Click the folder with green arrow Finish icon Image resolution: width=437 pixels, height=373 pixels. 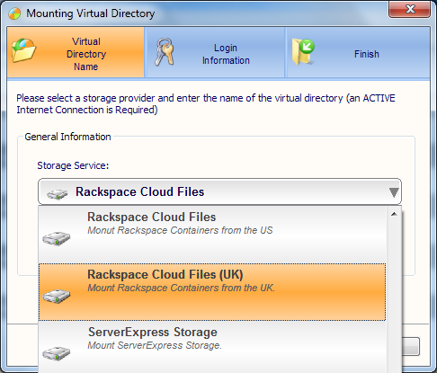303,52
